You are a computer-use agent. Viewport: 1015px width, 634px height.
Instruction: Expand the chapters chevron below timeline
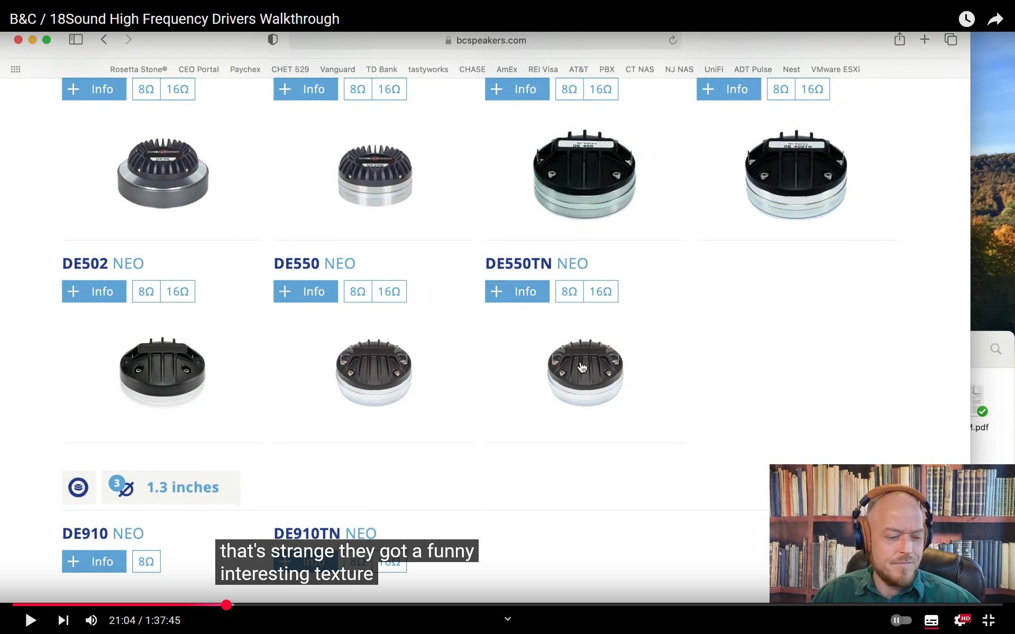pos(508,619)
